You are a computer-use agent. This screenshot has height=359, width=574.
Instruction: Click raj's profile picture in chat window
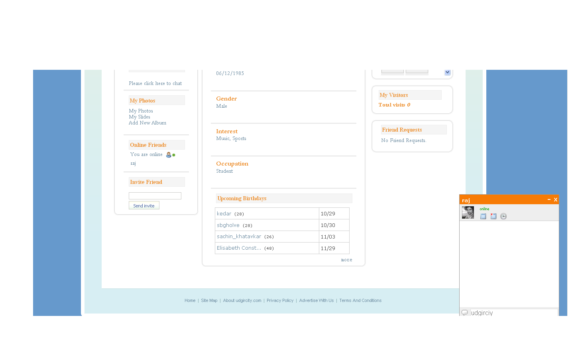tap(468, 212)
